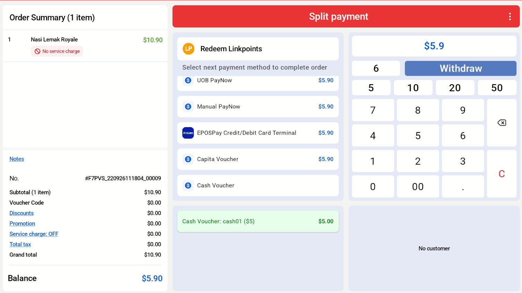
Task: Click the Withdraw button
Action: (461, 69)
